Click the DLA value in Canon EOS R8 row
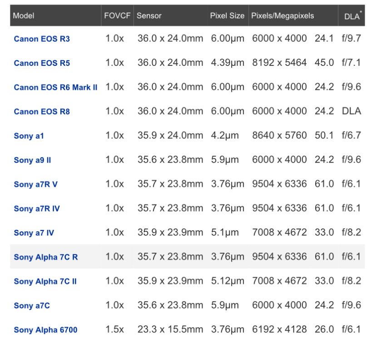 pyautogui.click(x=351, y=111)
